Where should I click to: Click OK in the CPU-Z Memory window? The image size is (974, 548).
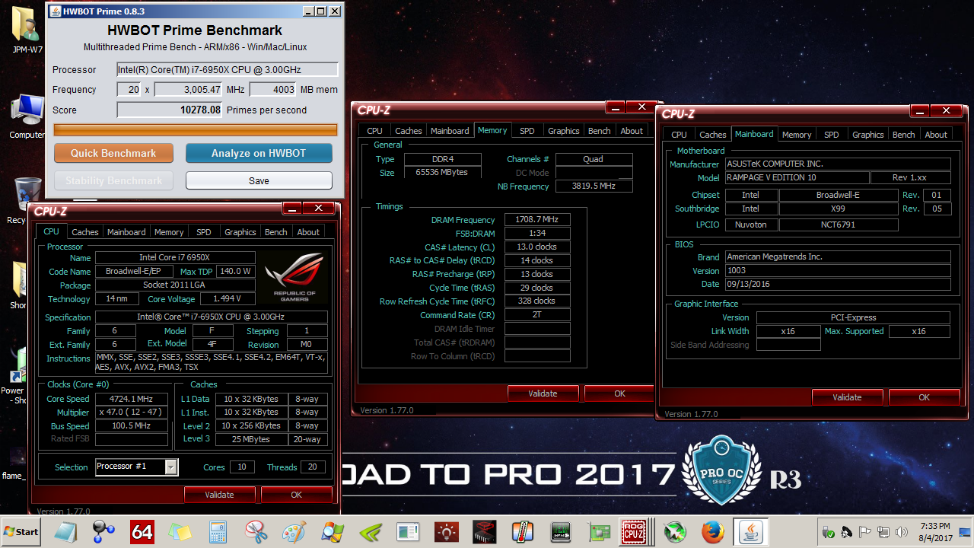[619, 393]
